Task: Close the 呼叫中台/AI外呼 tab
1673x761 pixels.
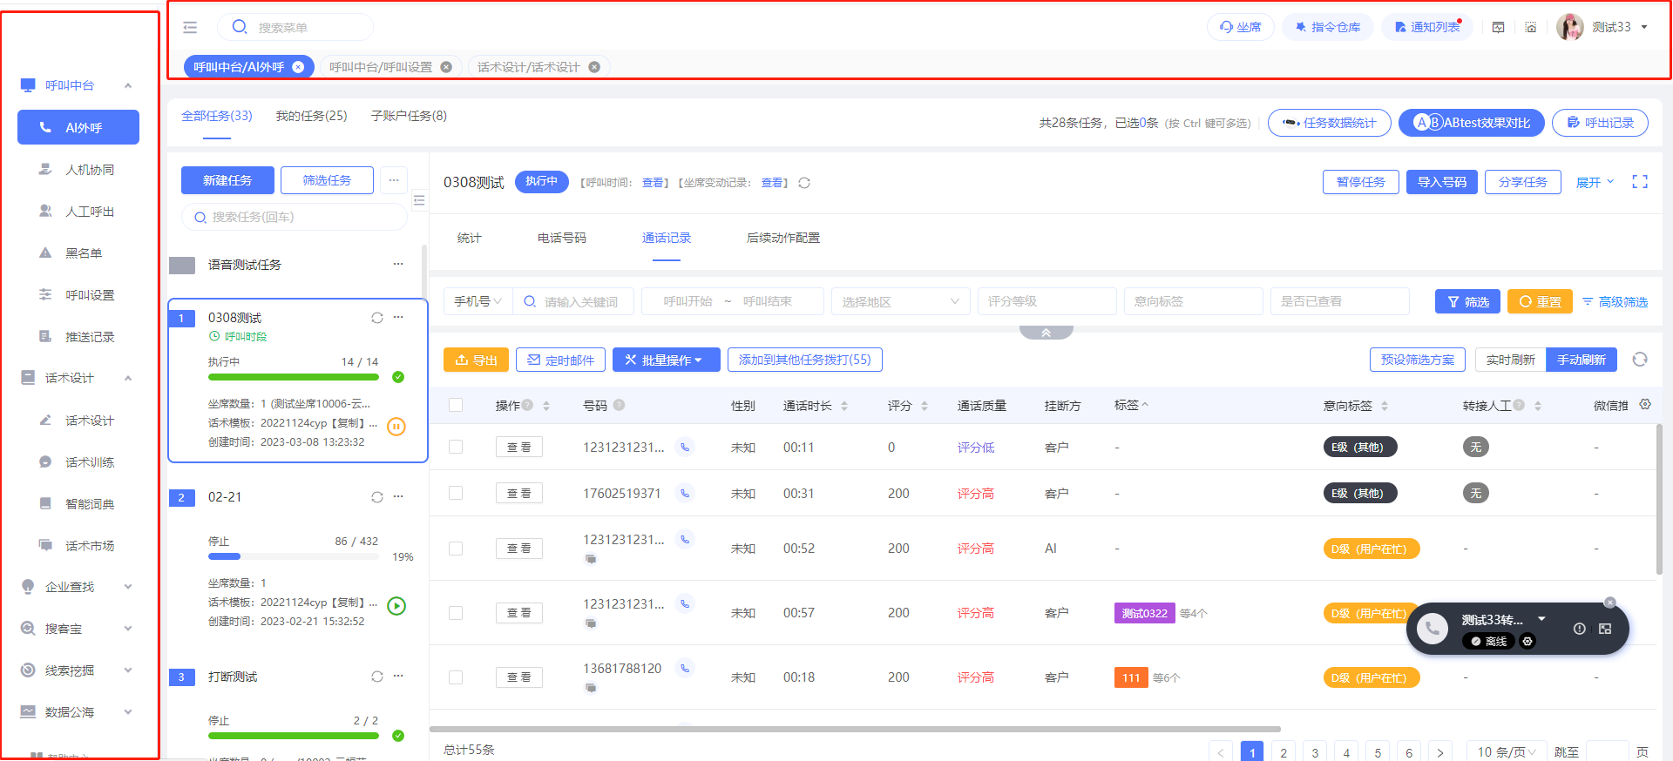Action: [x=298, y=67]
